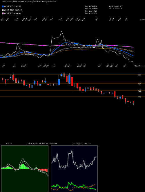The image size is (145, 192).
Task: Click the chart title mentioning MunafaSutra.com
Action: (29, 2)
